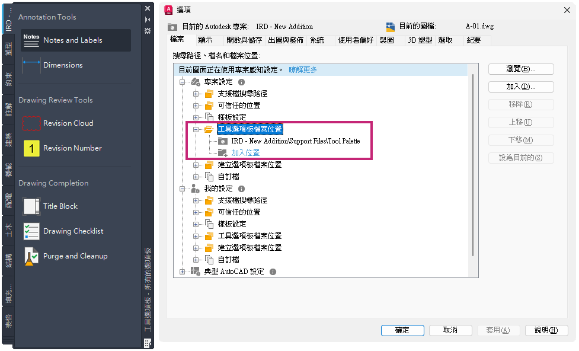The image size is (579, 351).
Task: Select the Notes and Labels tool
Action: [x=72, y=40]
